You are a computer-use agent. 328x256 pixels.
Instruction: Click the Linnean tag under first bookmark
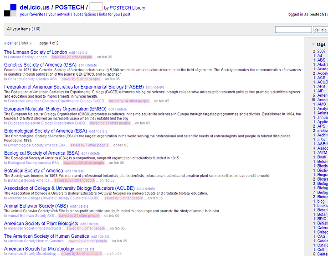coord(14,57)
